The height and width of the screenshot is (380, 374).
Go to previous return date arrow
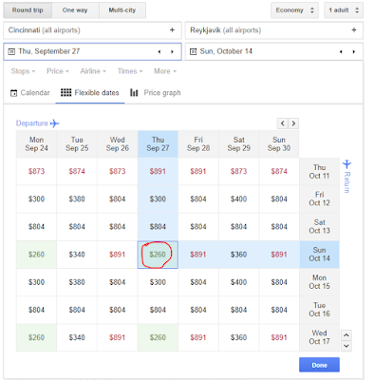pos(341,51)
